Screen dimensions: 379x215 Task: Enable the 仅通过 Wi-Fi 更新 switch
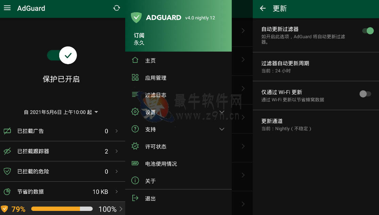coord(365,94)
